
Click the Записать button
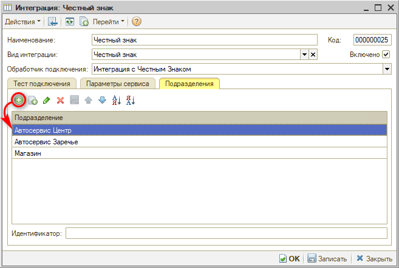327,258
